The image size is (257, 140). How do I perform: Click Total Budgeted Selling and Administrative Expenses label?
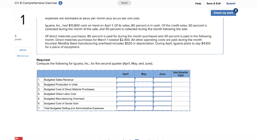[x=74, y=108]
